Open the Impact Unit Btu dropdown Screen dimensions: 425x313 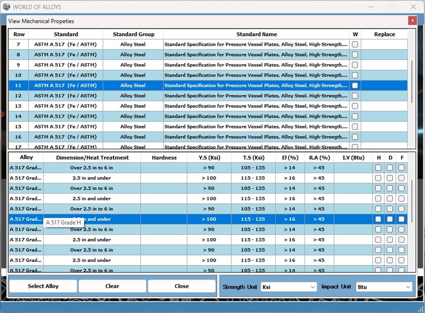pyautogui.click(x=384, y=287)
